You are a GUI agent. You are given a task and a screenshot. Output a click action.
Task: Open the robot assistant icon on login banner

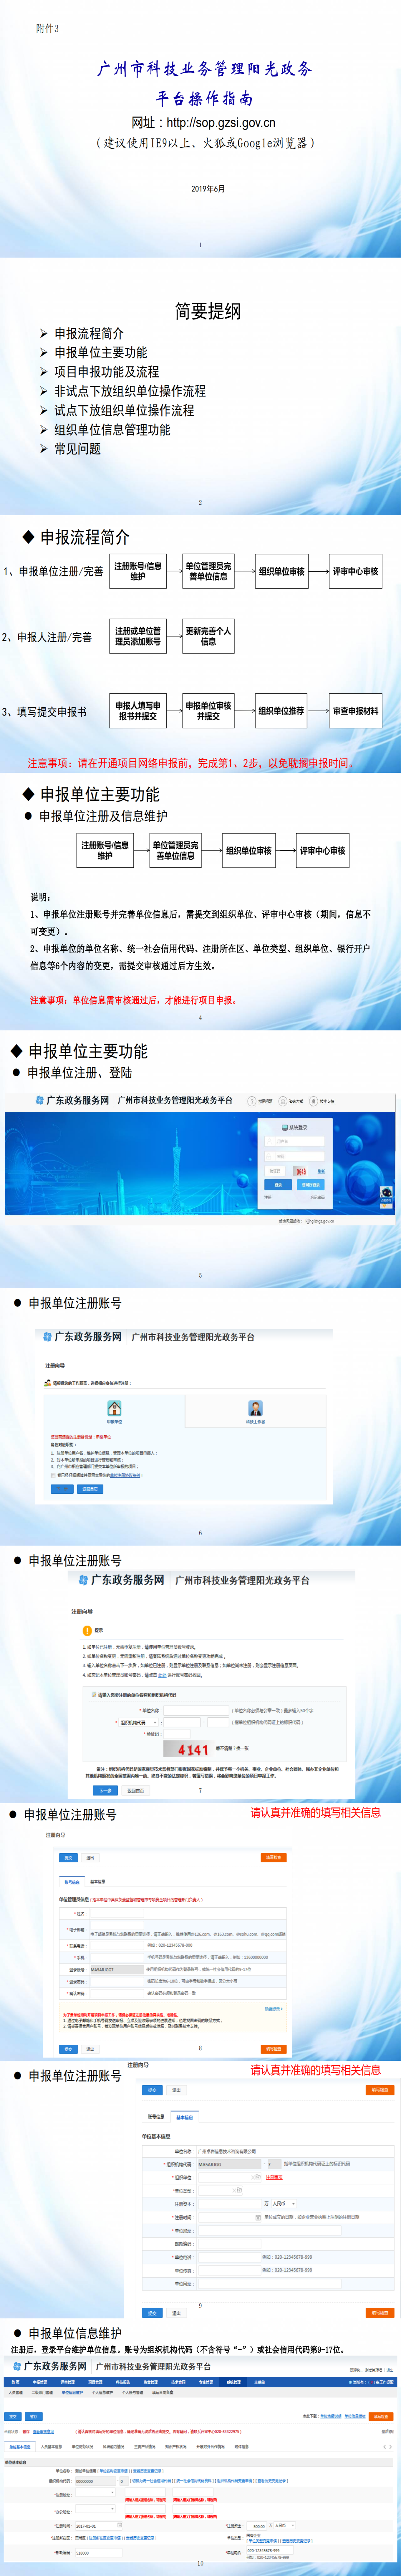(x=386, y=1196)
